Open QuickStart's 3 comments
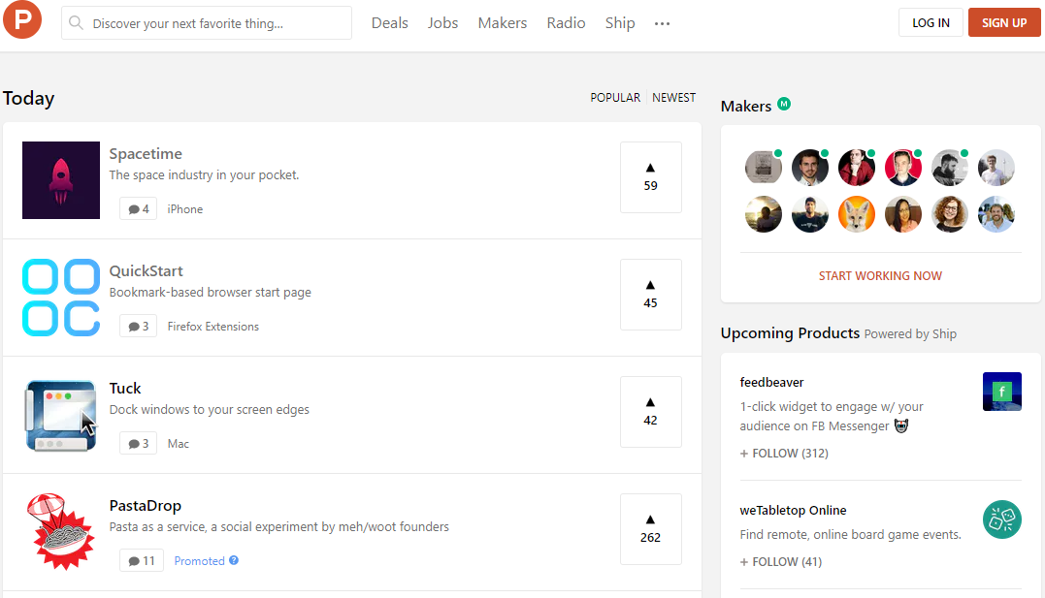 (x=138, y=327)
